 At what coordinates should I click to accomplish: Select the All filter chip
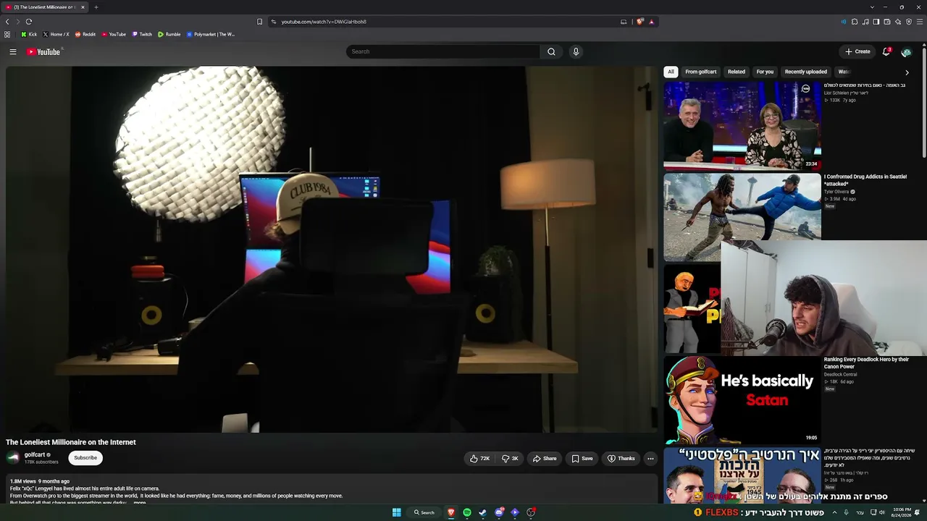pyautogui.click(x=671, y=72)
